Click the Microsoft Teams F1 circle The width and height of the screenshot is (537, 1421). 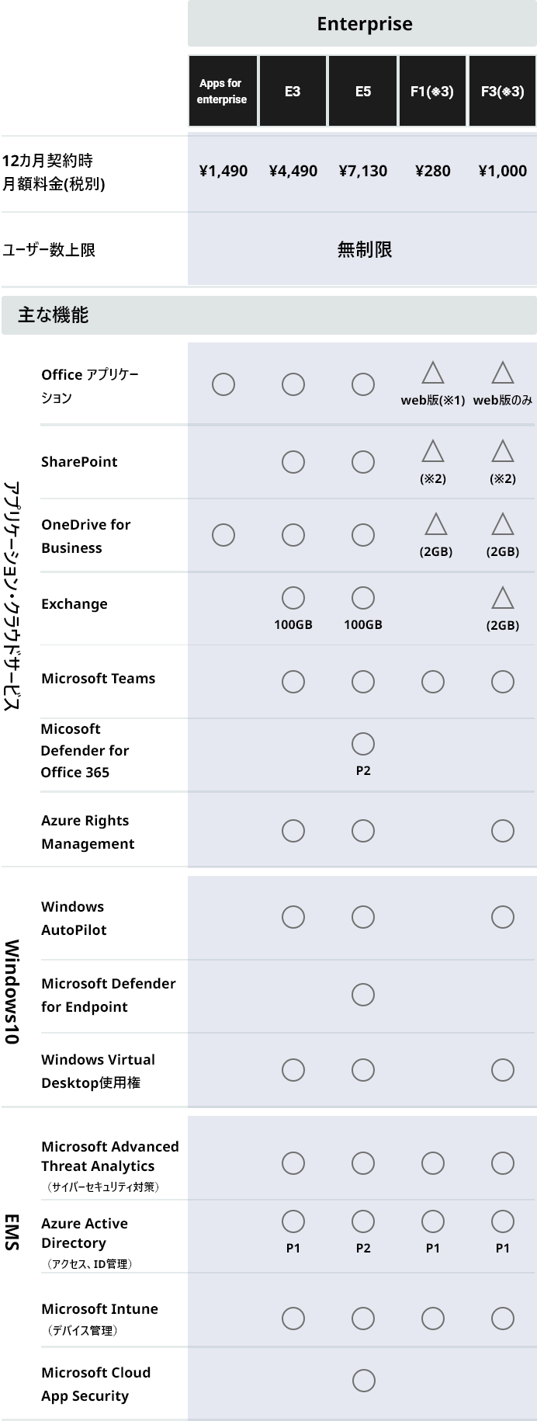(x=433, y=682)
